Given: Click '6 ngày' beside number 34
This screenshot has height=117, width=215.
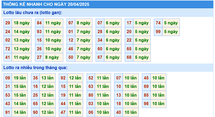Looking at the screenshot, I should tap(113, 40).
